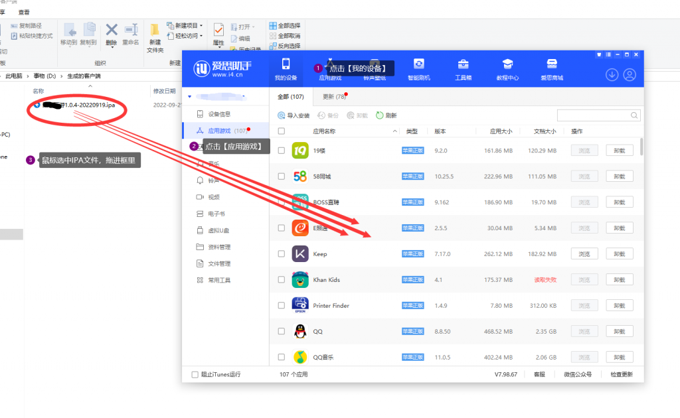Open the 教程中心 tutorial center
680x418 pixels.
(507, 69)
